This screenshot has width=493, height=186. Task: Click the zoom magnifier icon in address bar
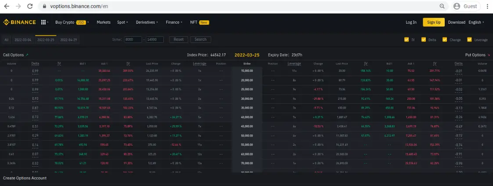(x=442, y=6)
